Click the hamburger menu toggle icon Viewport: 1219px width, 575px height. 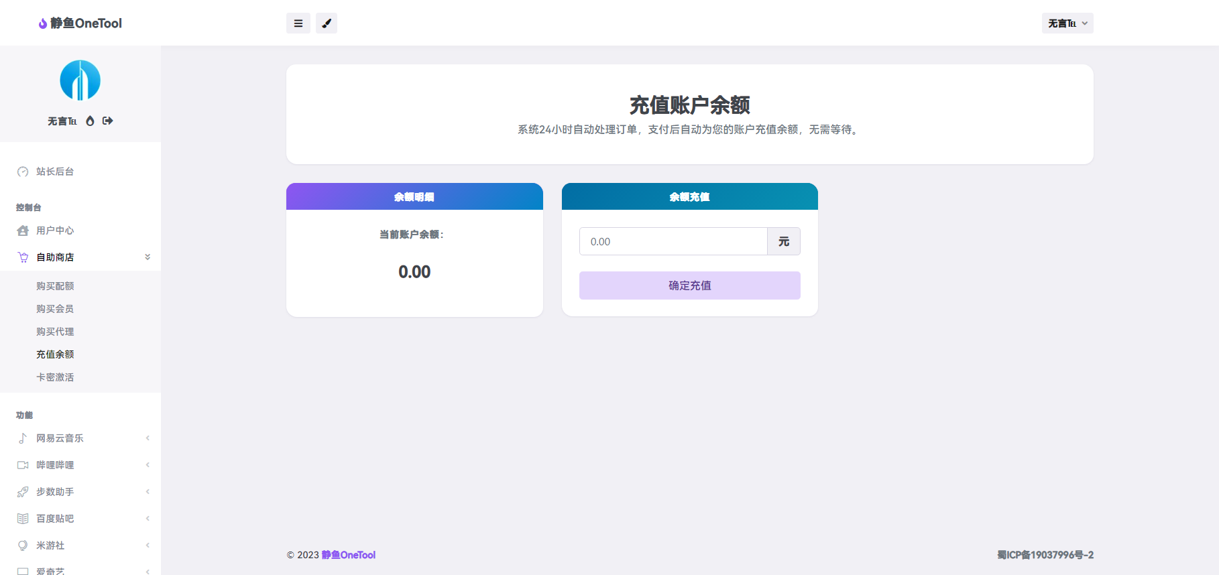pos(298,23)
